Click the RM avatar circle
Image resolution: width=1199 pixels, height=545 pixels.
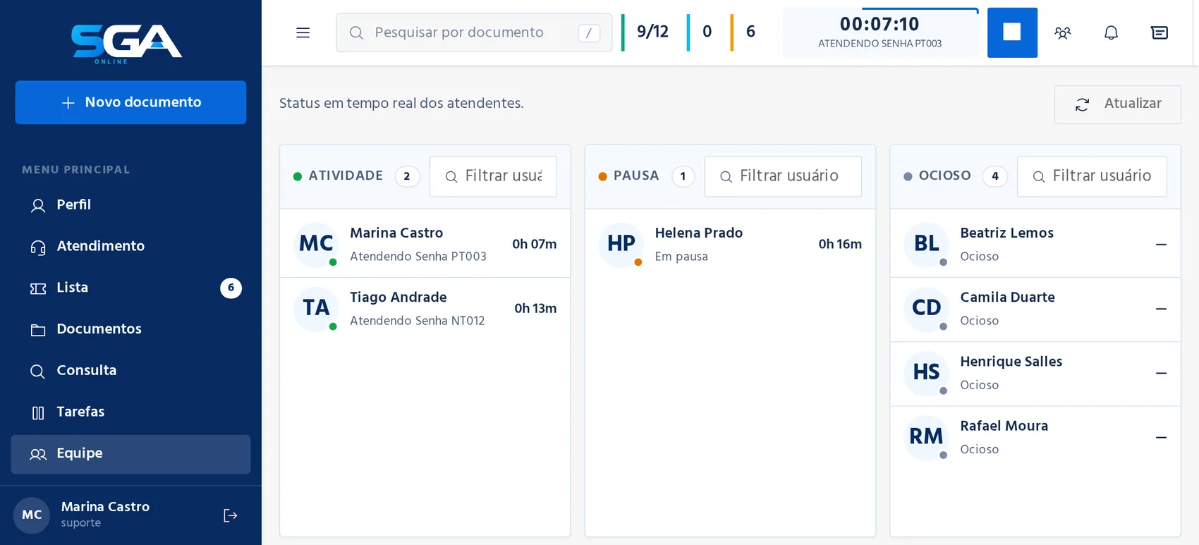tap(927, 437)
